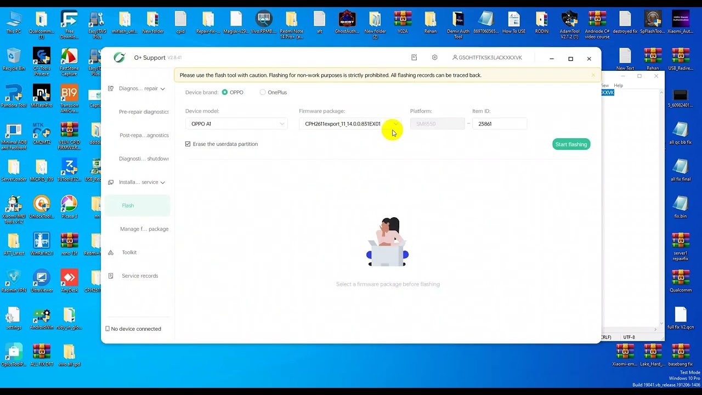Select This PC desktop icon
702x395 pixels.
[x=14, y=22]
